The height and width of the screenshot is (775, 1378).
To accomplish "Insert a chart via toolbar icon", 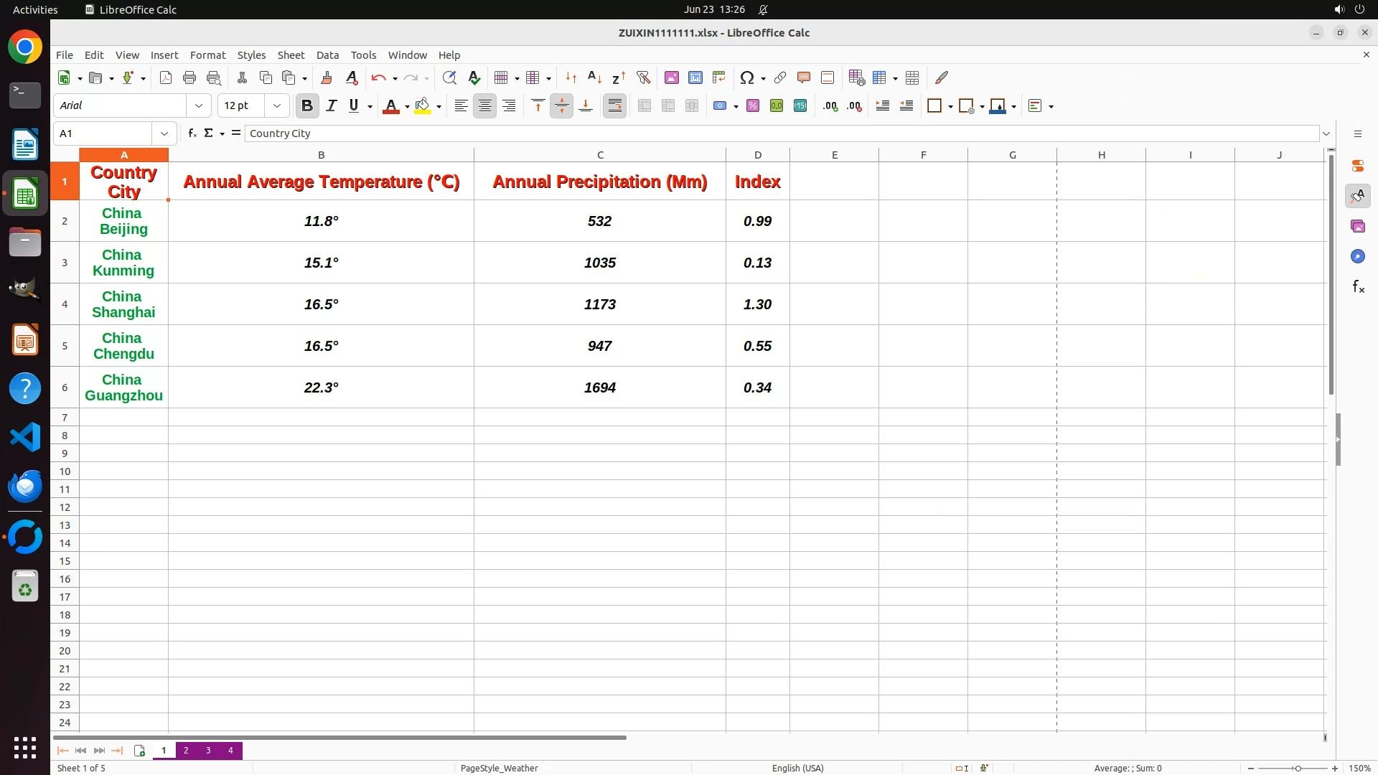I will [x=695, y=77].
